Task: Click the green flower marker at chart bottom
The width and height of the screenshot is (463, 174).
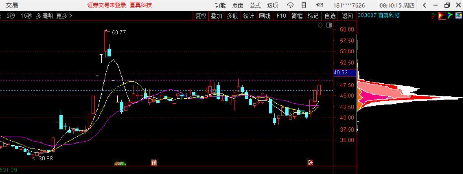Action: (120, 163)
